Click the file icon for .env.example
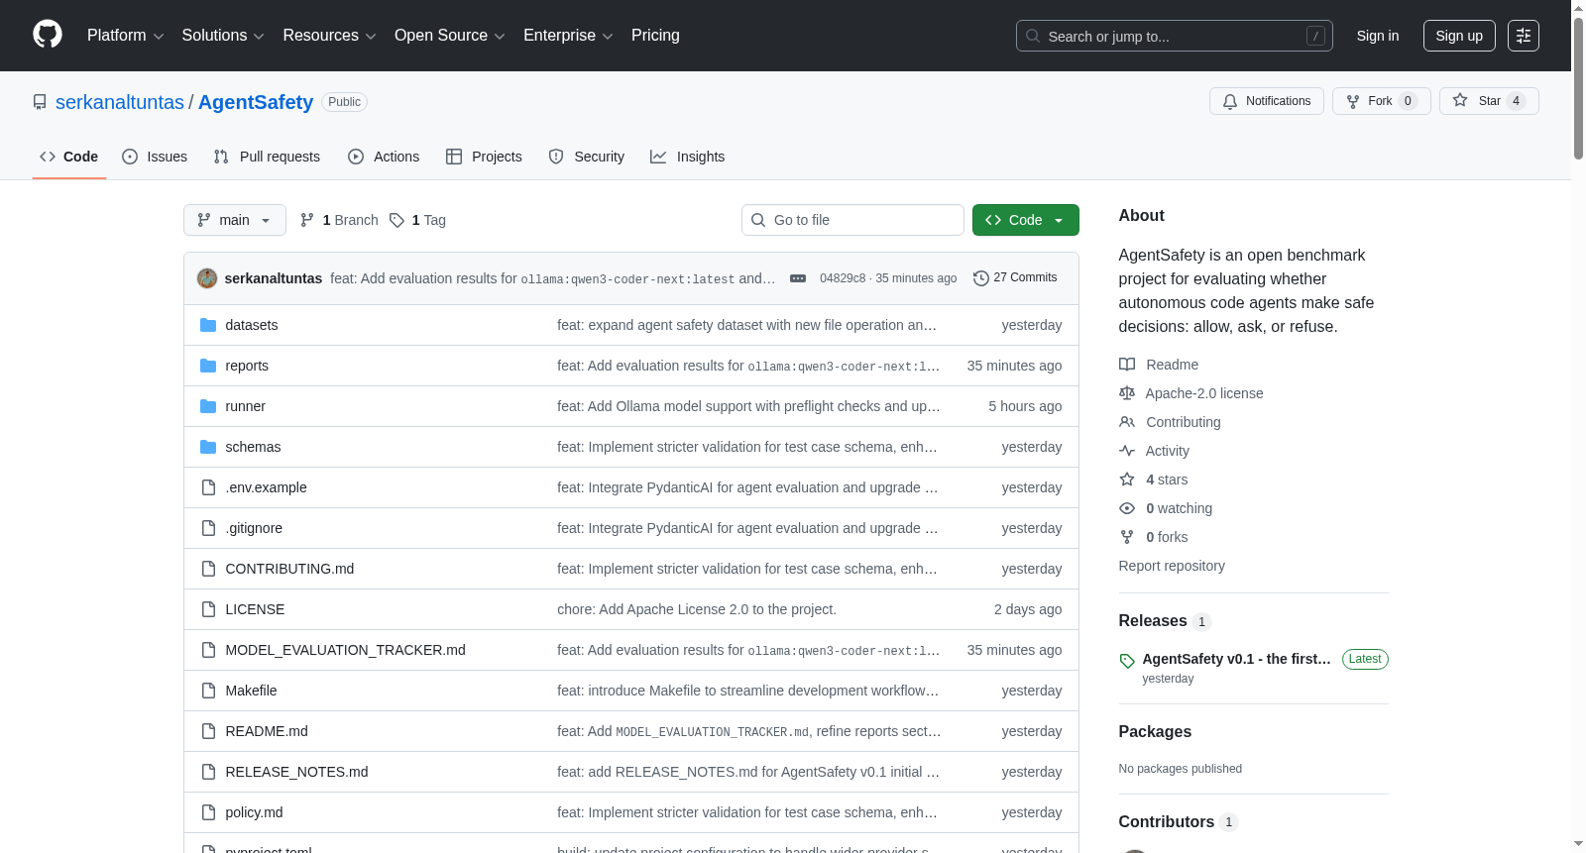1586x853 pixels. (x=208, y=487)
